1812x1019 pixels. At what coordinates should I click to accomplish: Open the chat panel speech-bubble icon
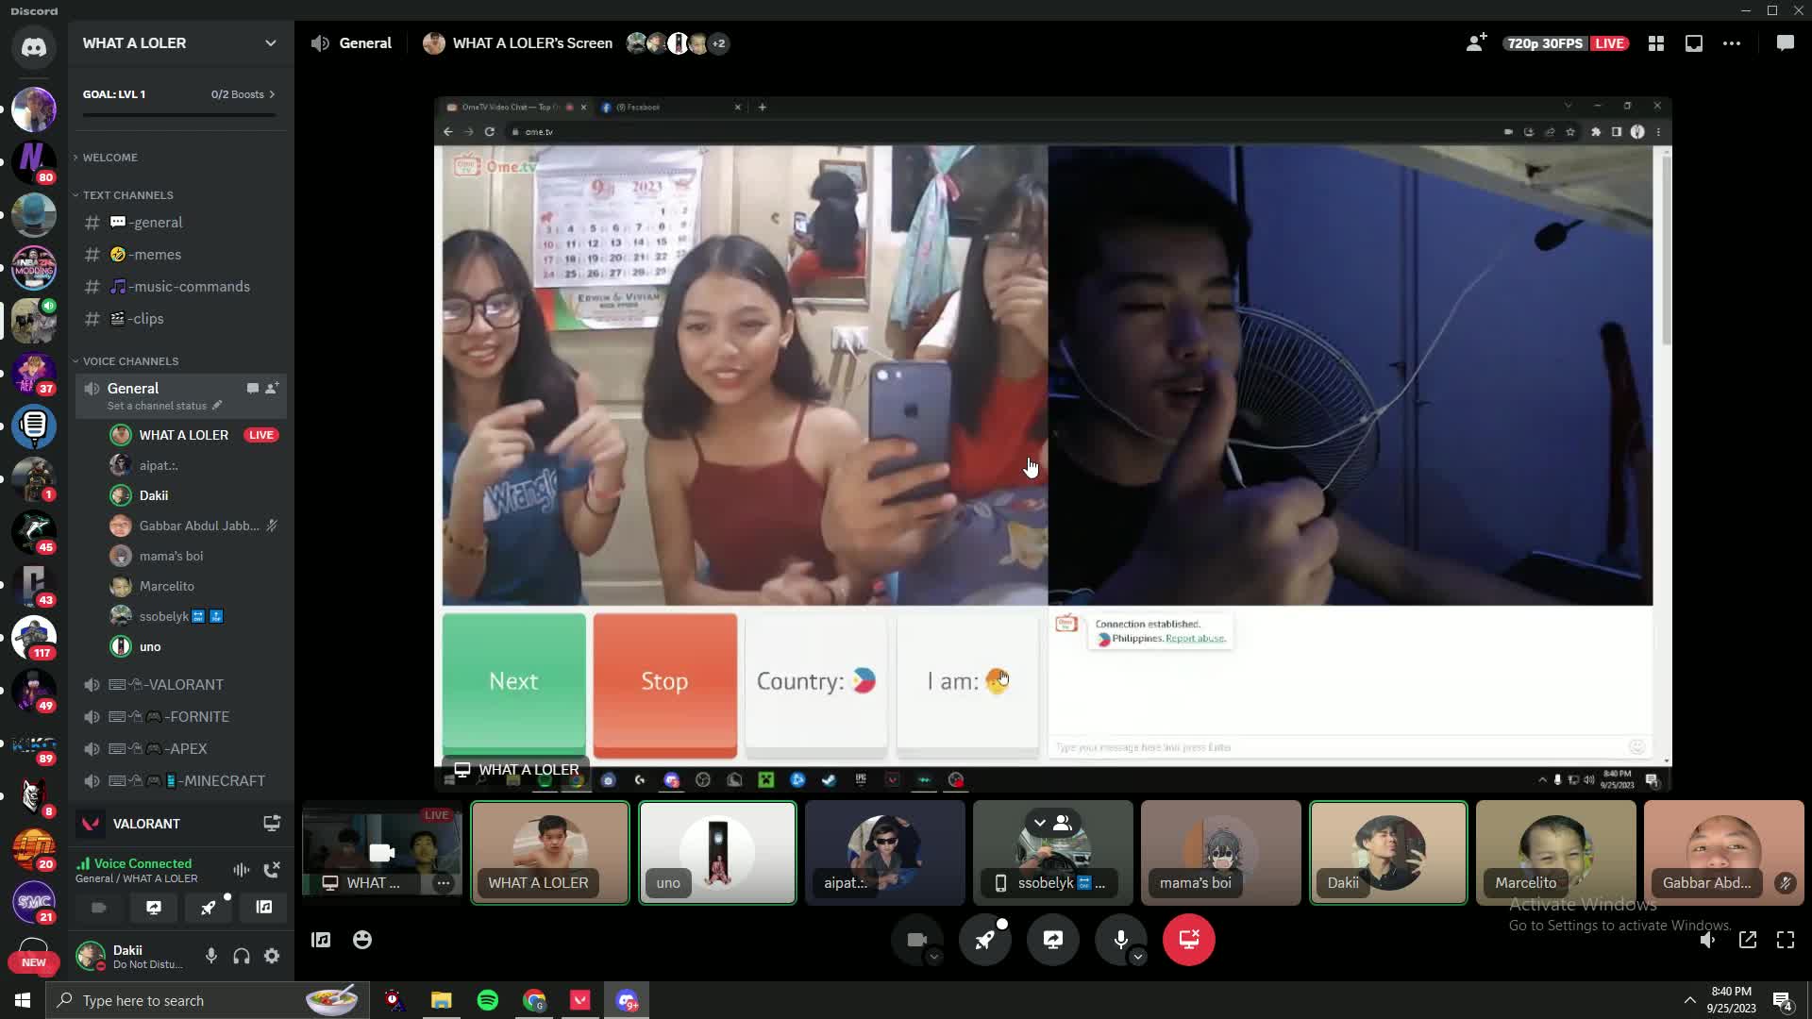click(1785, 43)
